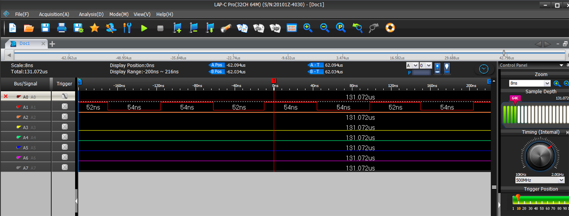This screenshot has height=216, width=569.
Task: Toggle trigger box for channel A4
Action: [x=64, y=137]
